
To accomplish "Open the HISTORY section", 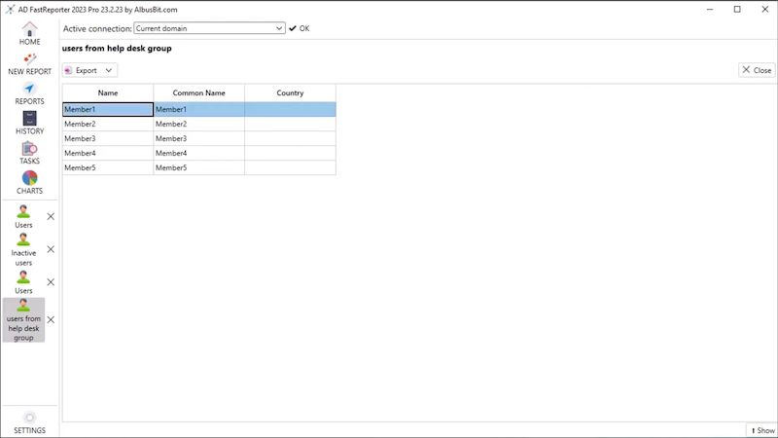I will [x=29, y=124].
